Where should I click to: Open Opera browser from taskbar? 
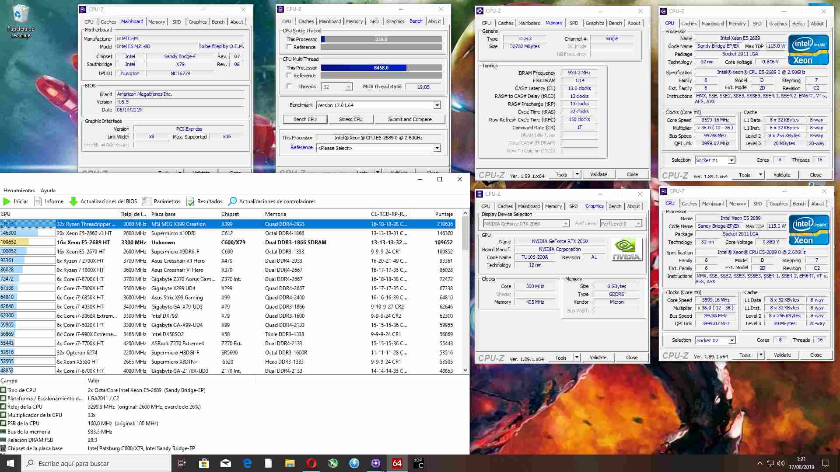(x=311, y=463)
